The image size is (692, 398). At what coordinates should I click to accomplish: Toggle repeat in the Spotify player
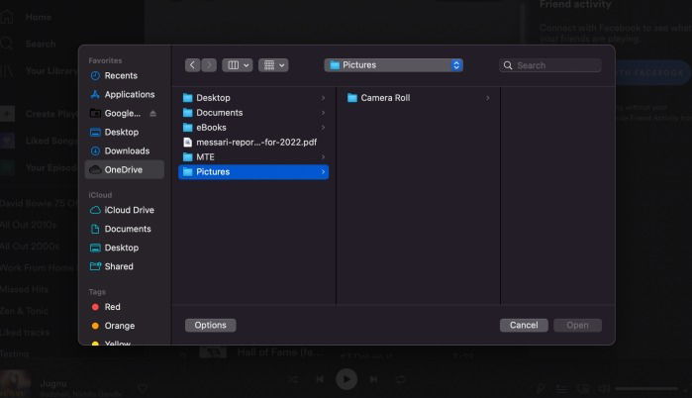(401, 379)
